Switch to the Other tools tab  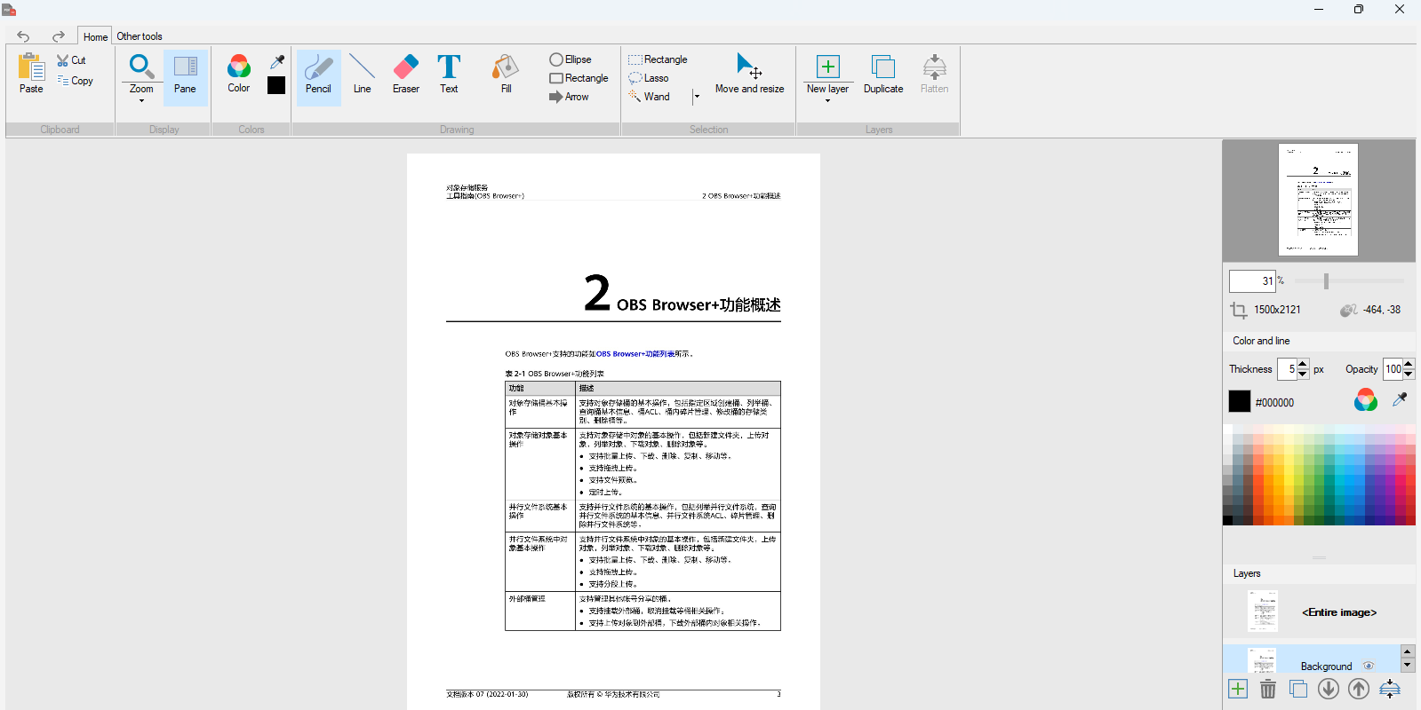click(140, 36)
